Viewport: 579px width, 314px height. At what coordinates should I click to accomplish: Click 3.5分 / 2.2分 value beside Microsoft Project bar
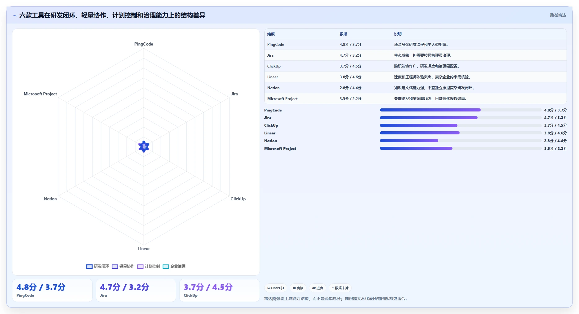click(555, 149)
